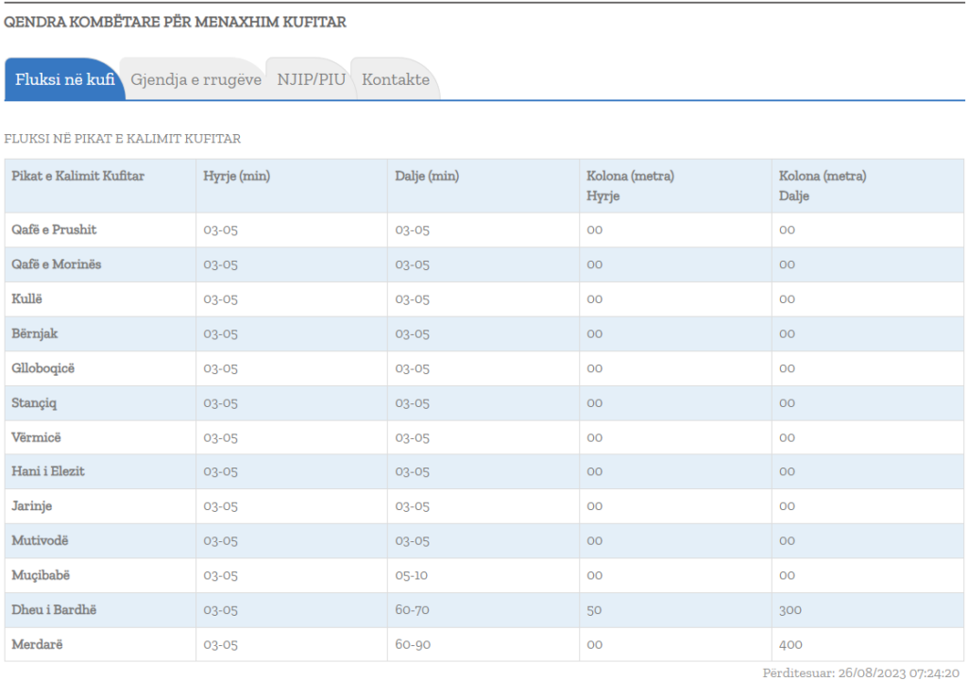Click the Jarinje border crossing name
Viewport: 967px width, 698px height.
point(33,506)
